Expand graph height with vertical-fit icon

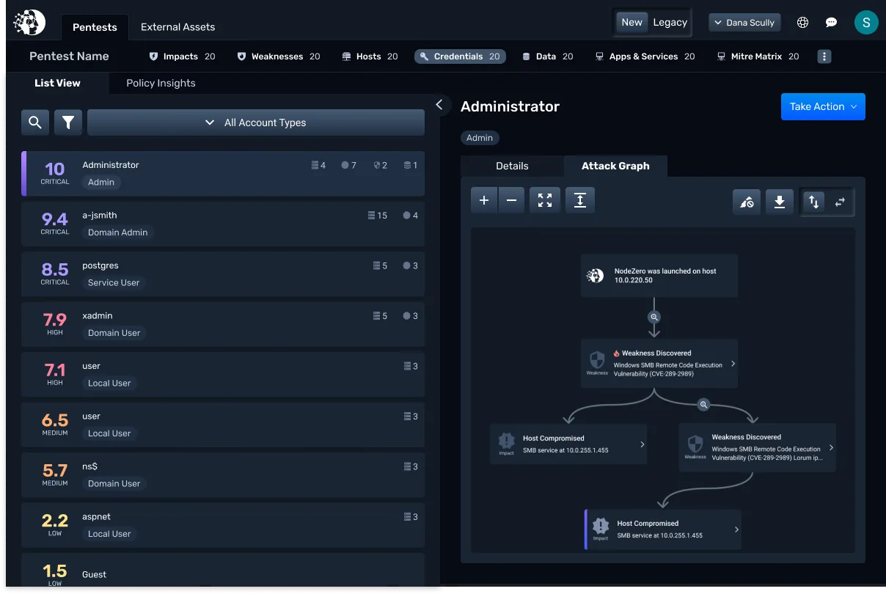579,200
